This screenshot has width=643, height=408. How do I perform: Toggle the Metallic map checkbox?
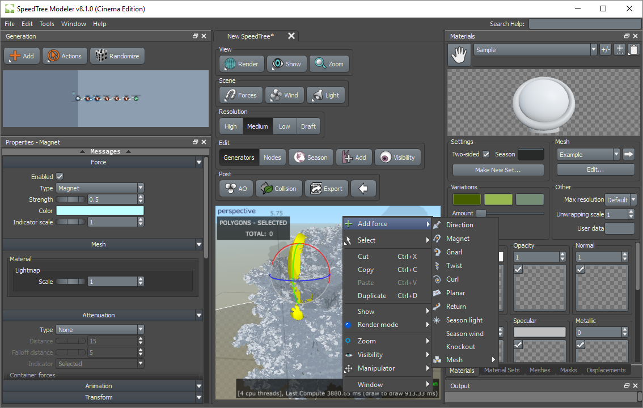tap(580, 345)
